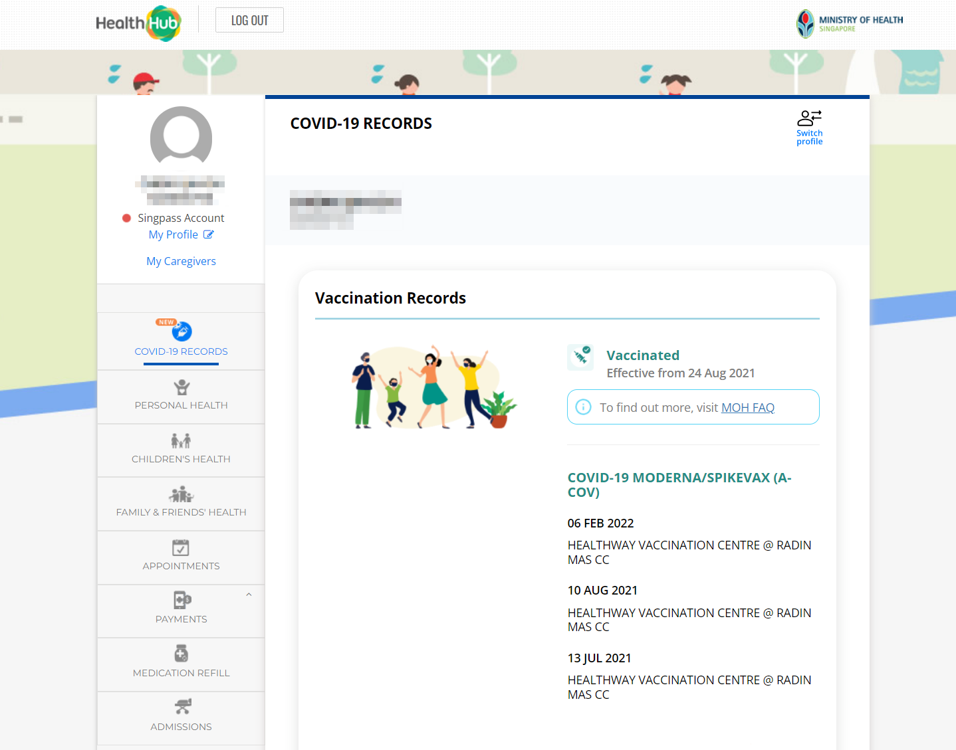This screenshot has height=750, width=956.
Task: Open the My Caregivers link
Action: [x=181, y=261]
